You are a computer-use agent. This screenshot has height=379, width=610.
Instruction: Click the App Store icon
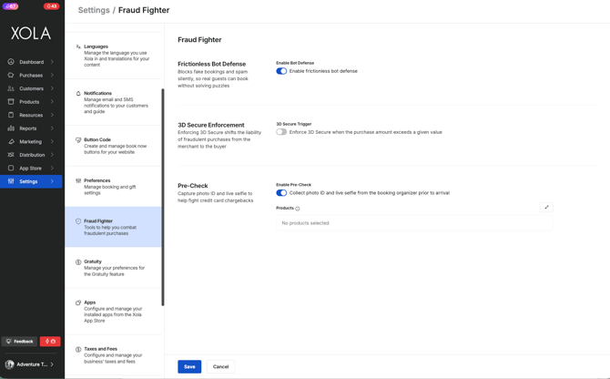11,168
